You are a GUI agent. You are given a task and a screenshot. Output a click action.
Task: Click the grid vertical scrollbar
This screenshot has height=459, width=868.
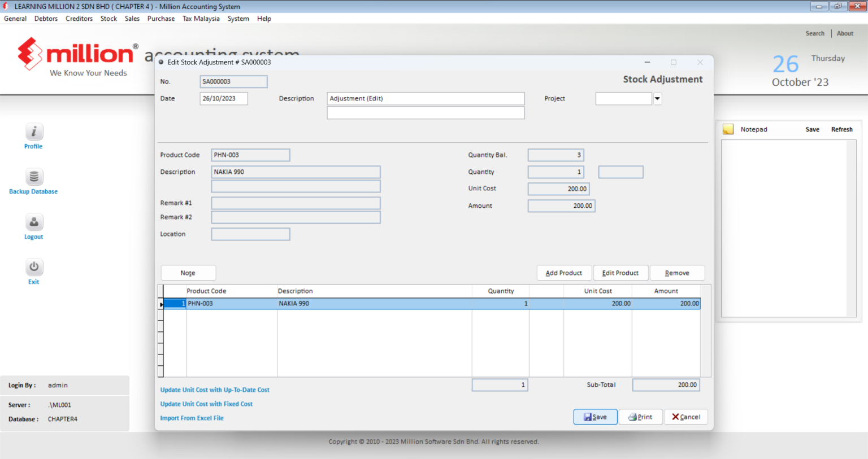[x=705, y=331]
